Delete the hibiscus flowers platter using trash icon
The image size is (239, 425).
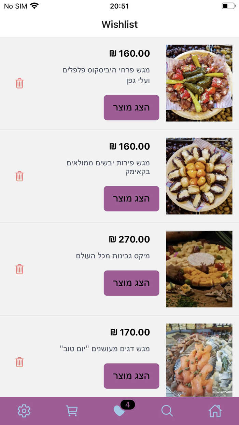[x=19, y=83]
